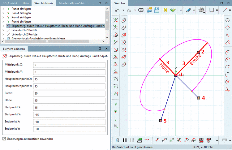Click the Breite input field
232x150 pixels.
coord(69,93)
